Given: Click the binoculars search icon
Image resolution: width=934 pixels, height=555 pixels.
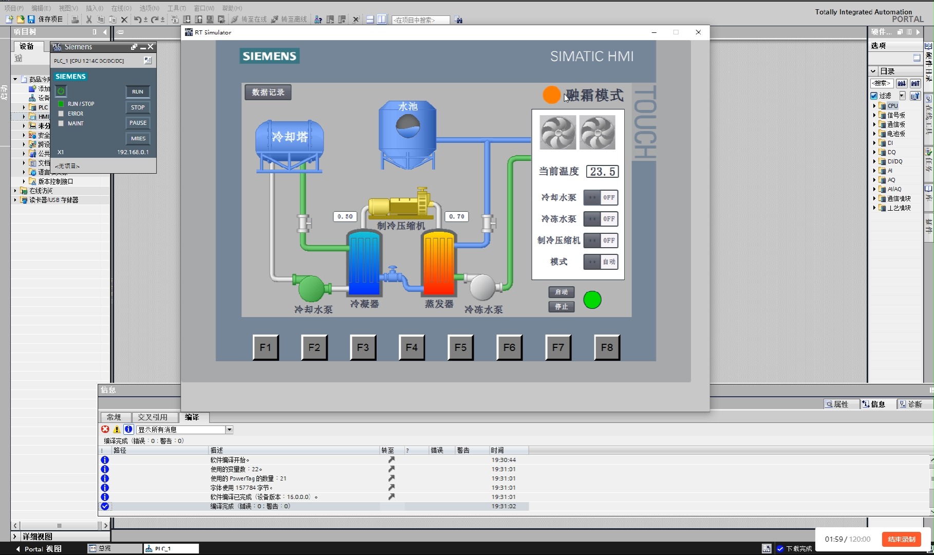Looking at the screenshot, I should coord(458,20).
